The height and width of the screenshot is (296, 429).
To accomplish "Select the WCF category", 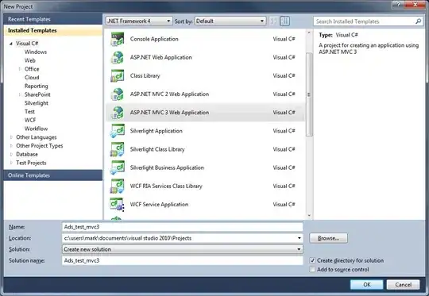I will [x=30, y=120].
